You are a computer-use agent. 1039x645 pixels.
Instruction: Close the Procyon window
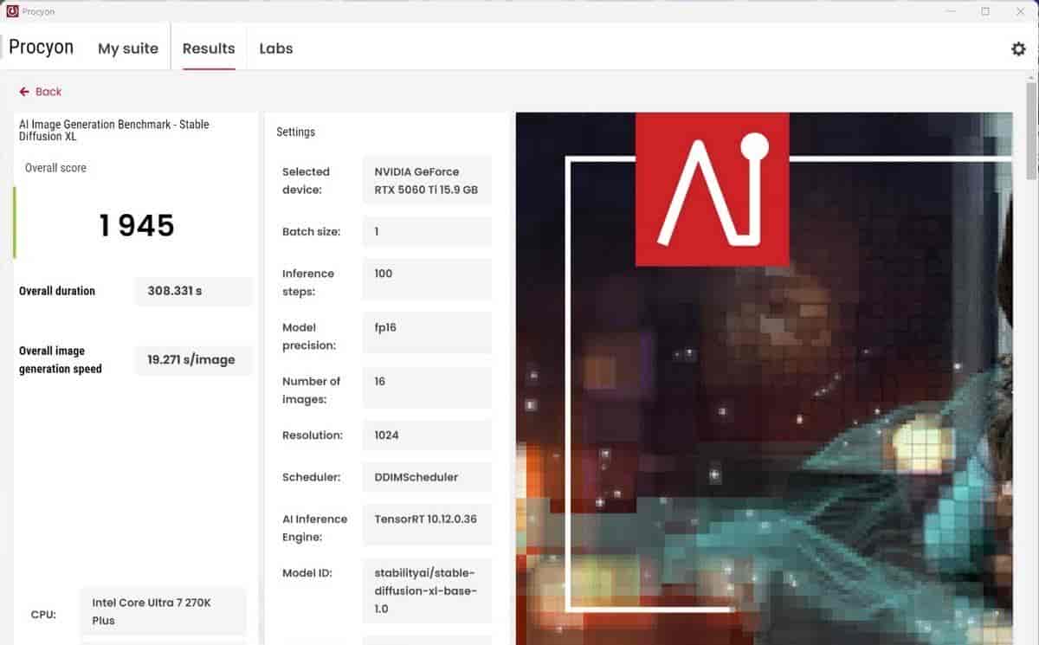pyautogui.click(x=1019, y=11)
